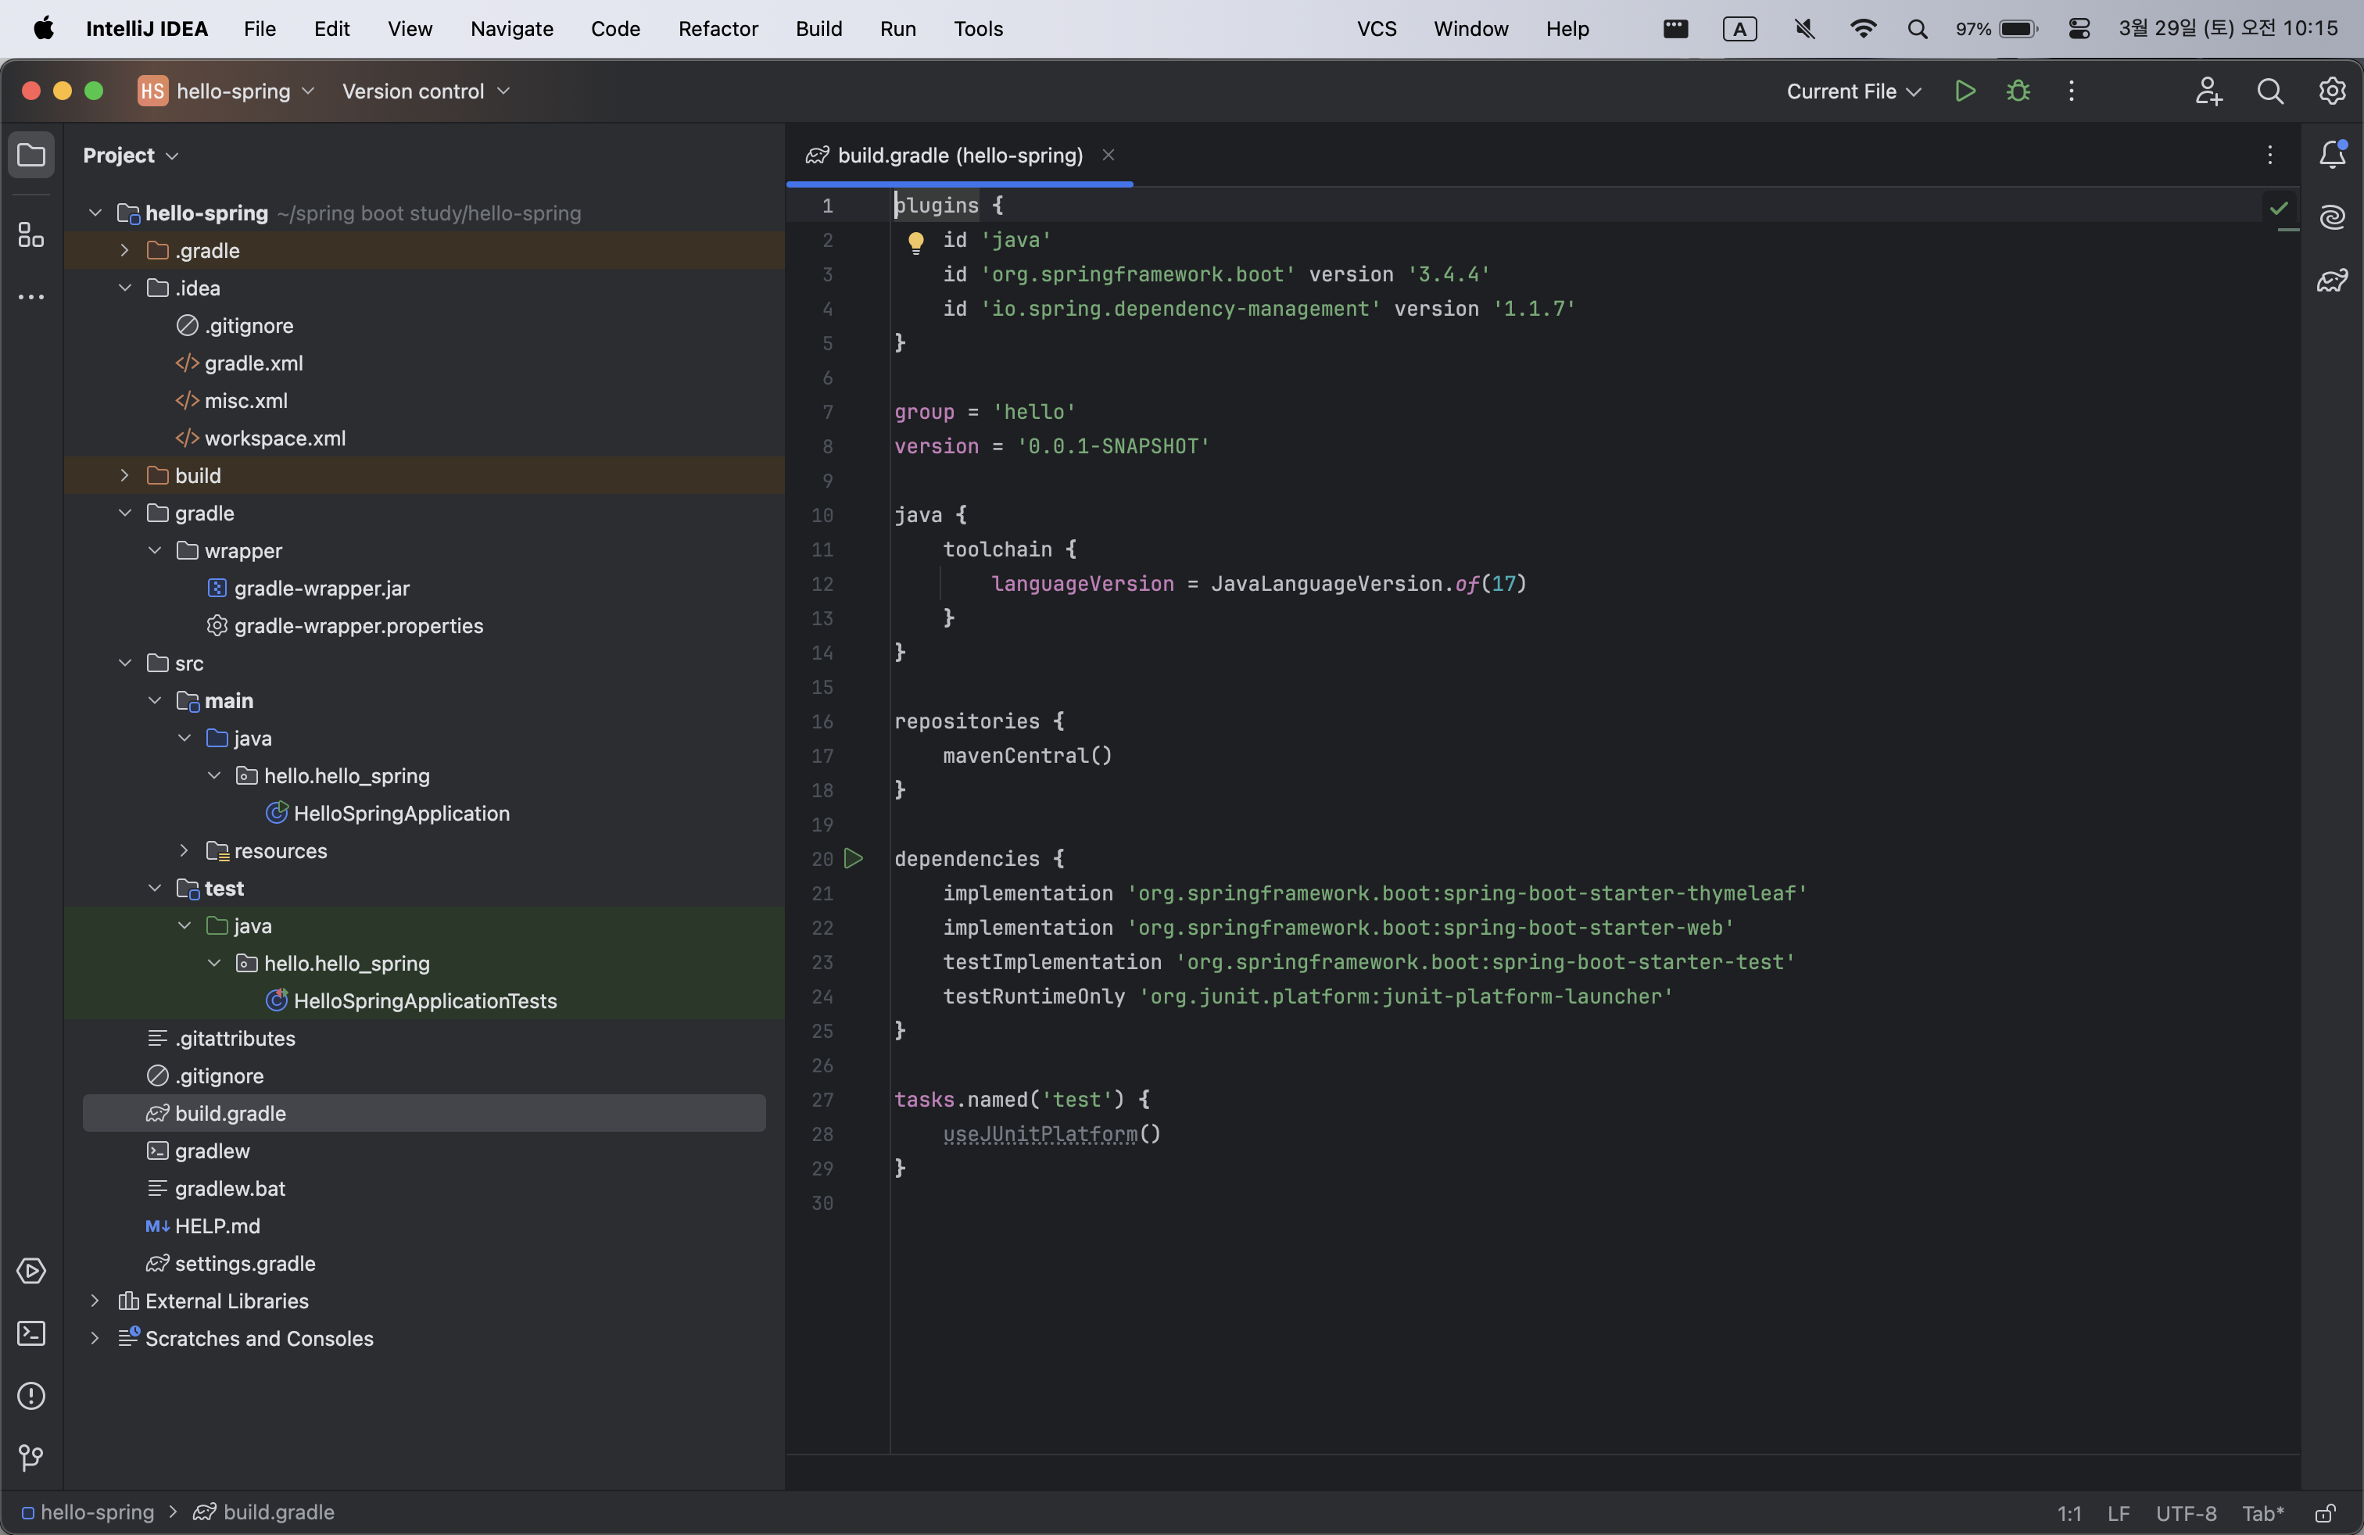2364x1535 pixels.
Task: Click line 21 thymeleaf dependency string
Action: click(1466, 893)
